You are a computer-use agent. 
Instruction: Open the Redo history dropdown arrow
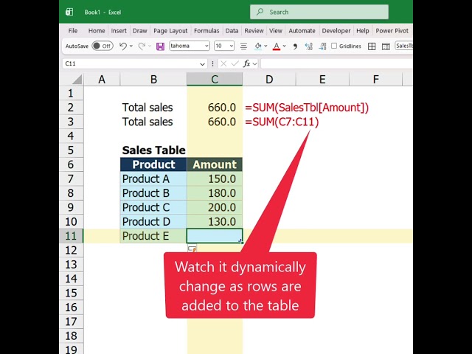click(150, 46)
